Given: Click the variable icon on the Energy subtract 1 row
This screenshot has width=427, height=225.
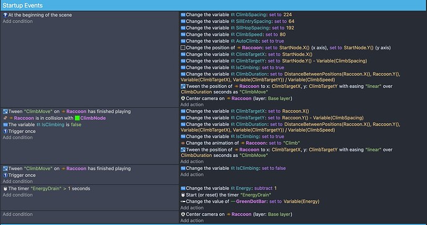Looking at the screenshot, I should pos(183,189).
